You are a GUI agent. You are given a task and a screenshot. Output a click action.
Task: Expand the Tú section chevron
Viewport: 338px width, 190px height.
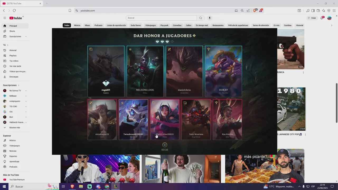tap(8, 45)
